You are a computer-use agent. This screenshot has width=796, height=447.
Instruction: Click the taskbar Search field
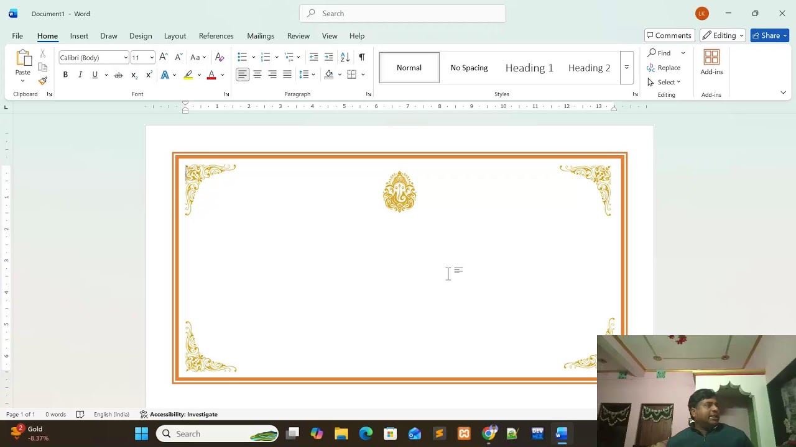pyautogui.click(x=218, y=433)
